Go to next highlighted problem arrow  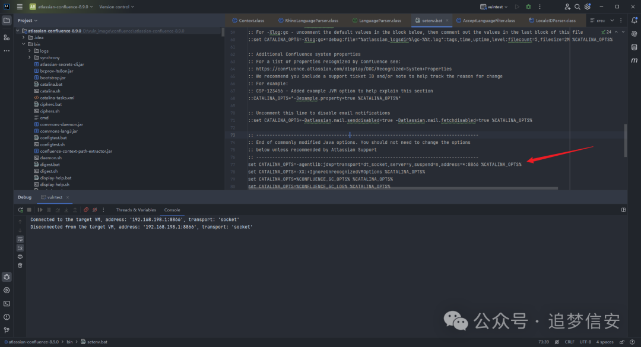click(623, 32)
